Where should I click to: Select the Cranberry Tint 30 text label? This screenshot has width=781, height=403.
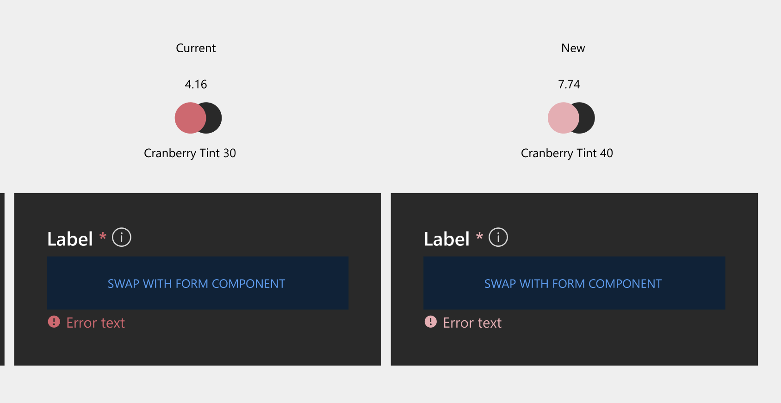pos(190,153)
